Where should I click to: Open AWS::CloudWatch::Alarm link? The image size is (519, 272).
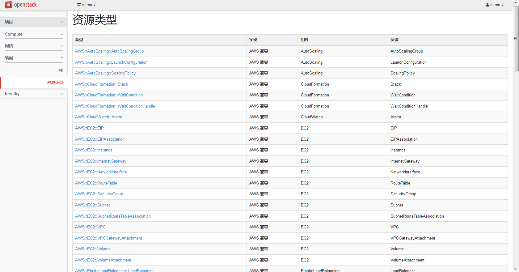[x=99, y=117]
